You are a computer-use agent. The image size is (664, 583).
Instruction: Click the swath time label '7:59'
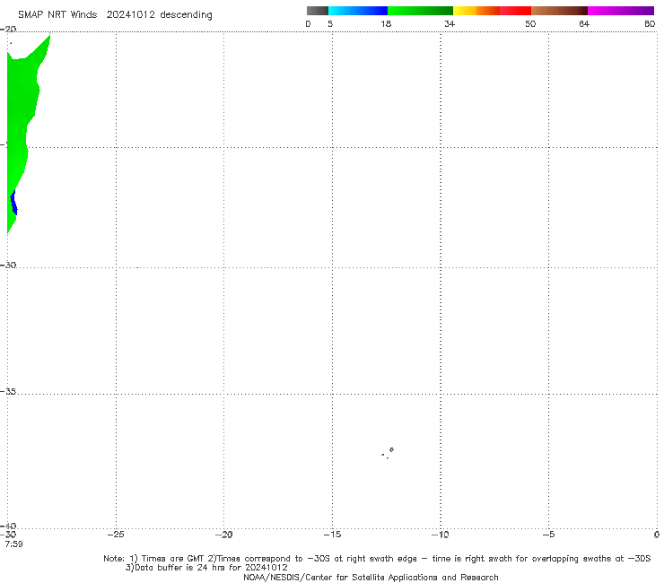pyautogui.click(x=14, y=544)
